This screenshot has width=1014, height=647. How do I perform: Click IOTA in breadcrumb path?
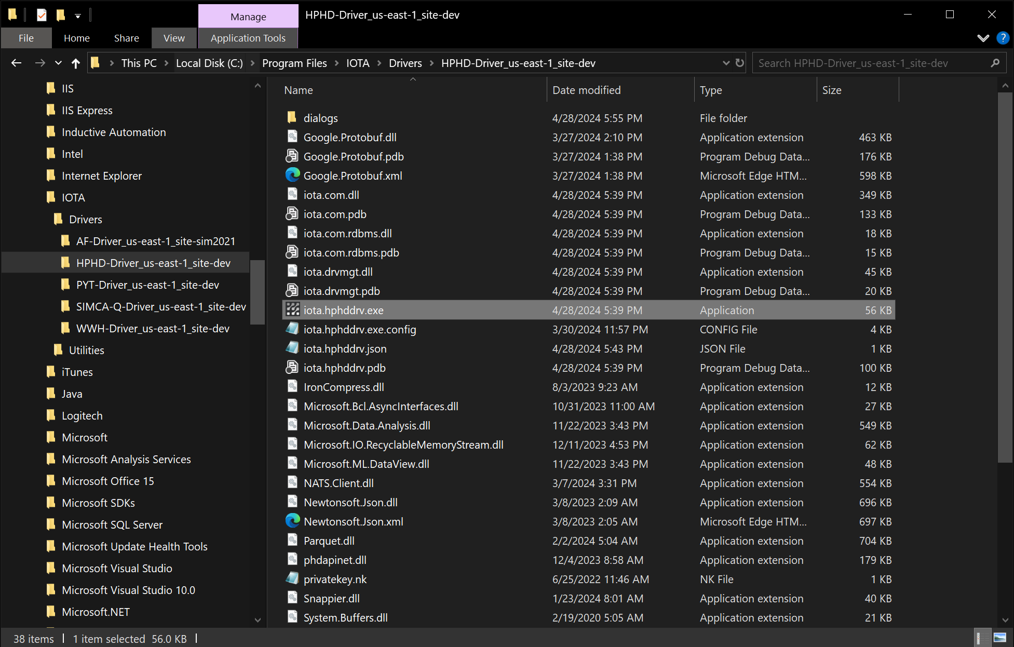pos(358,63)
